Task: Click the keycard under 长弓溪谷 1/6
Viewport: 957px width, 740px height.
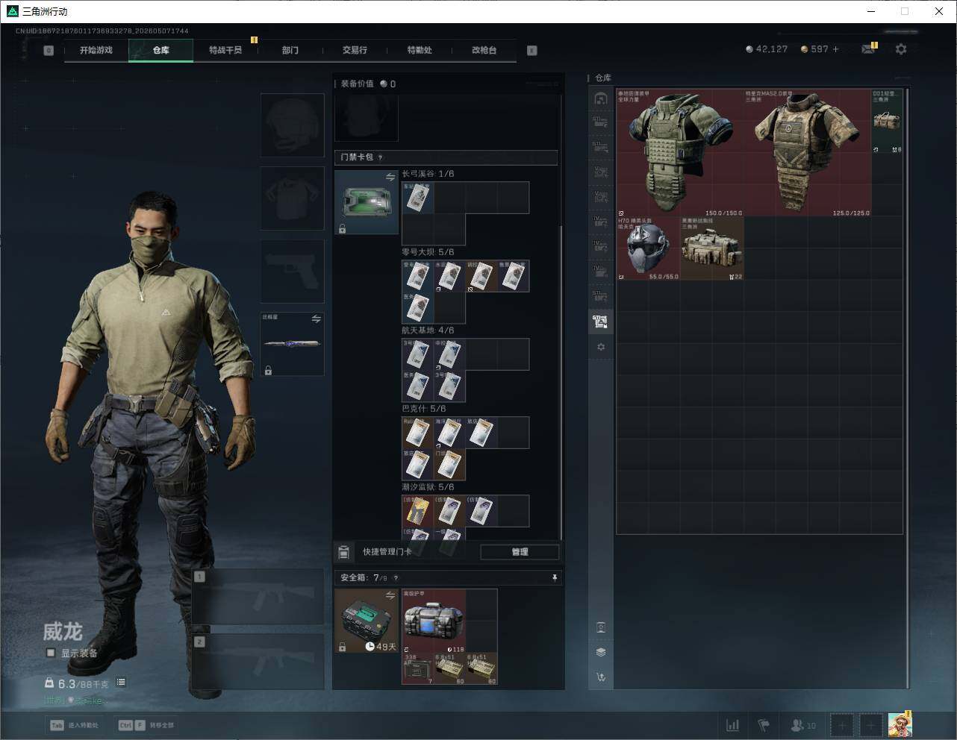Action: tap(418, 198)
